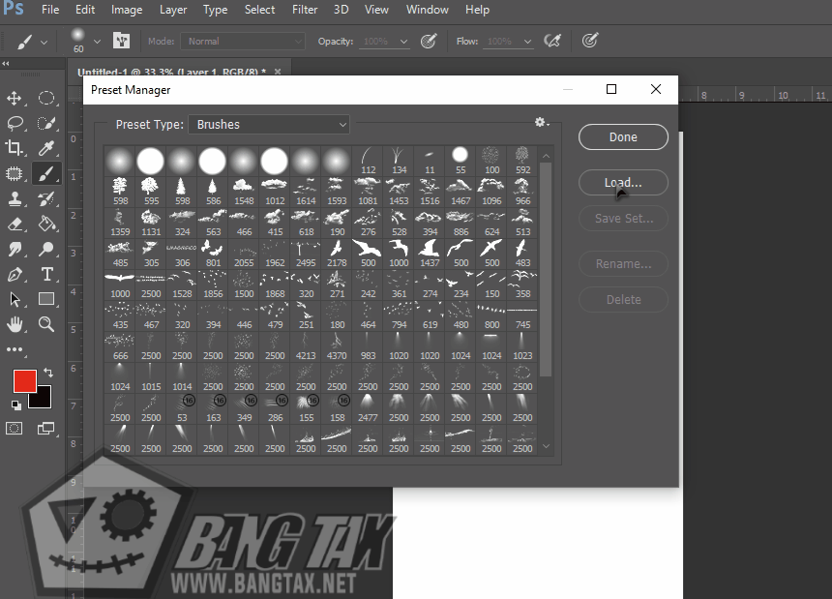Image resolution: width=832 pixels, height=599 pixels.
Task: Select the Smudge tool
Action: 15,249
